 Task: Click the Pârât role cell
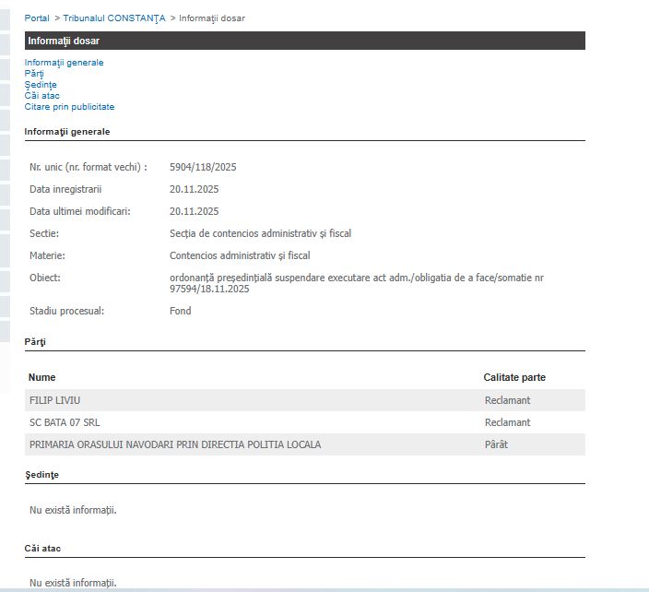point(496,444)
